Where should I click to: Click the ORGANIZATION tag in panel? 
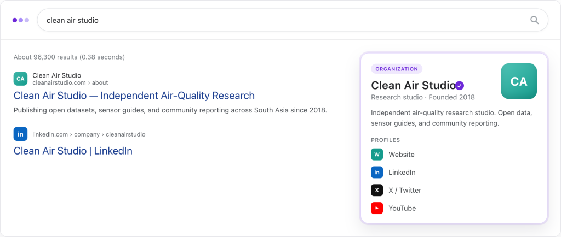(397, 69)
